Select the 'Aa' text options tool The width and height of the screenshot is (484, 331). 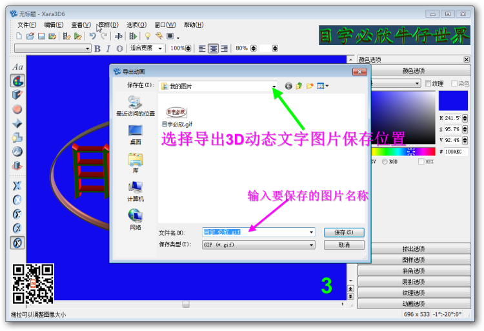click(x=17, y=67)
